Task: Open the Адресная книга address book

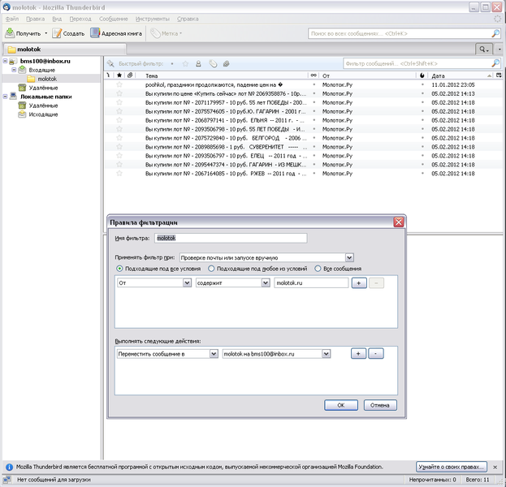Action: (116, 33)
